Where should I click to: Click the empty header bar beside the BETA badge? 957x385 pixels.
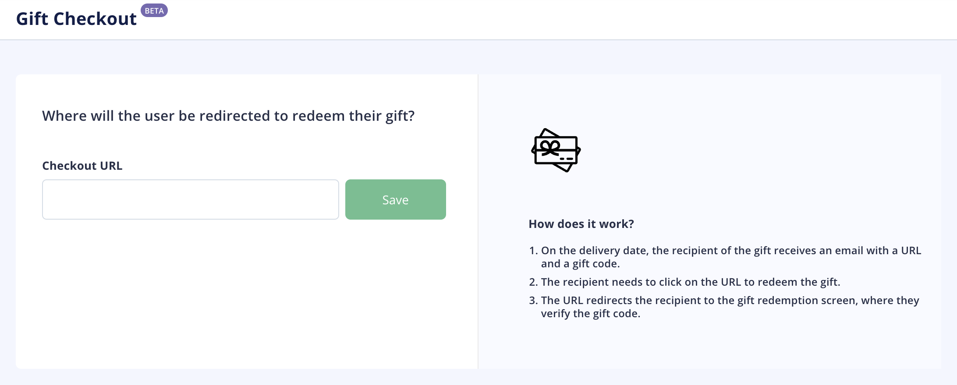coord(561,20)
